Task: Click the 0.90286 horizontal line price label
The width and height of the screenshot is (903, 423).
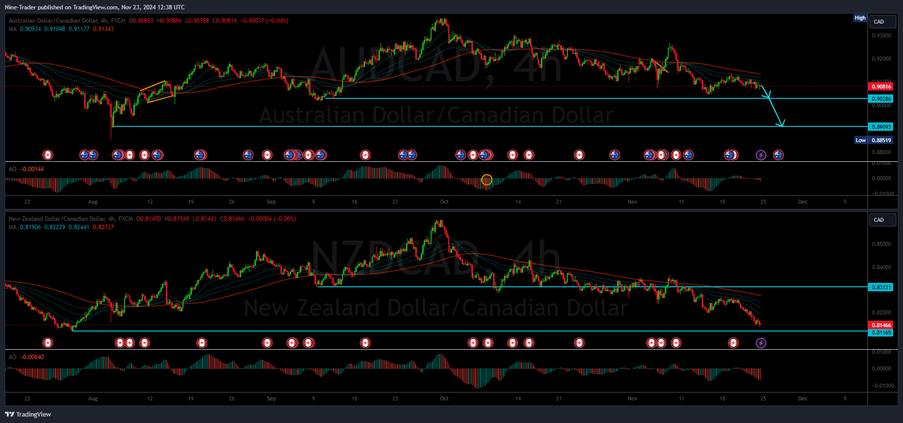Action: [881, 99]
